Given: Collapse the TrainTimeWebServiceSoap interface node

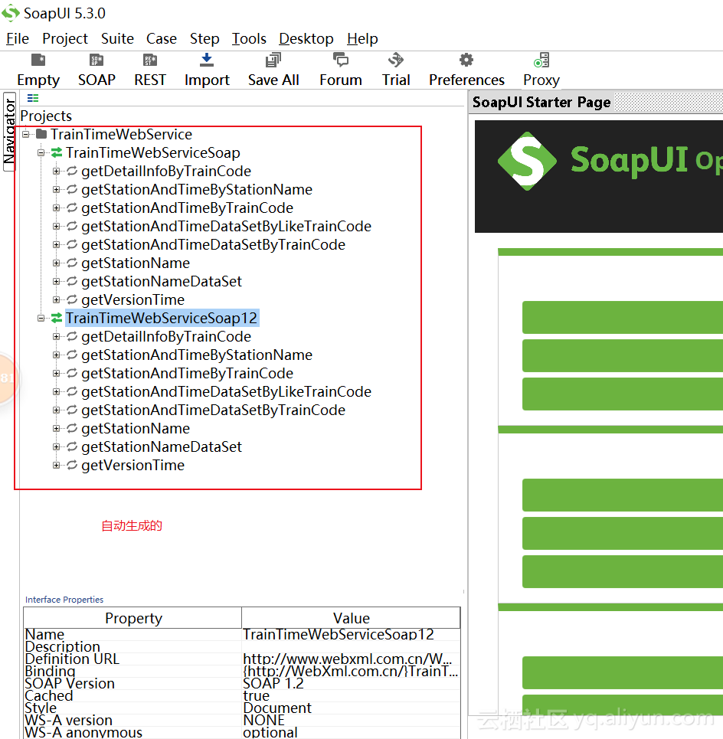Looking at the screenshot, I should pos(41,152).
